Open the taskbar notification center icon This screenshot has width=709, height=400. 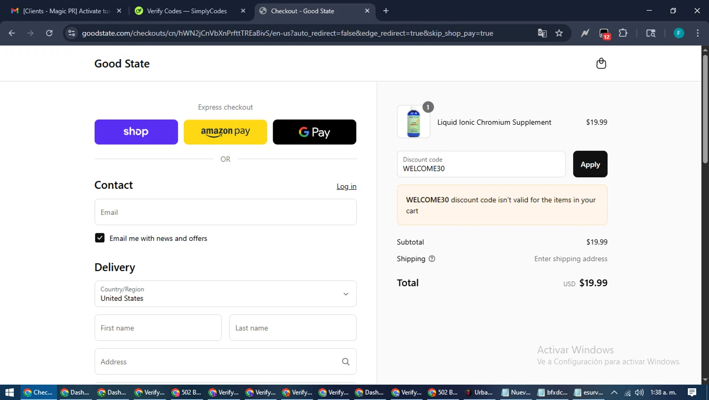coord(692,392)
